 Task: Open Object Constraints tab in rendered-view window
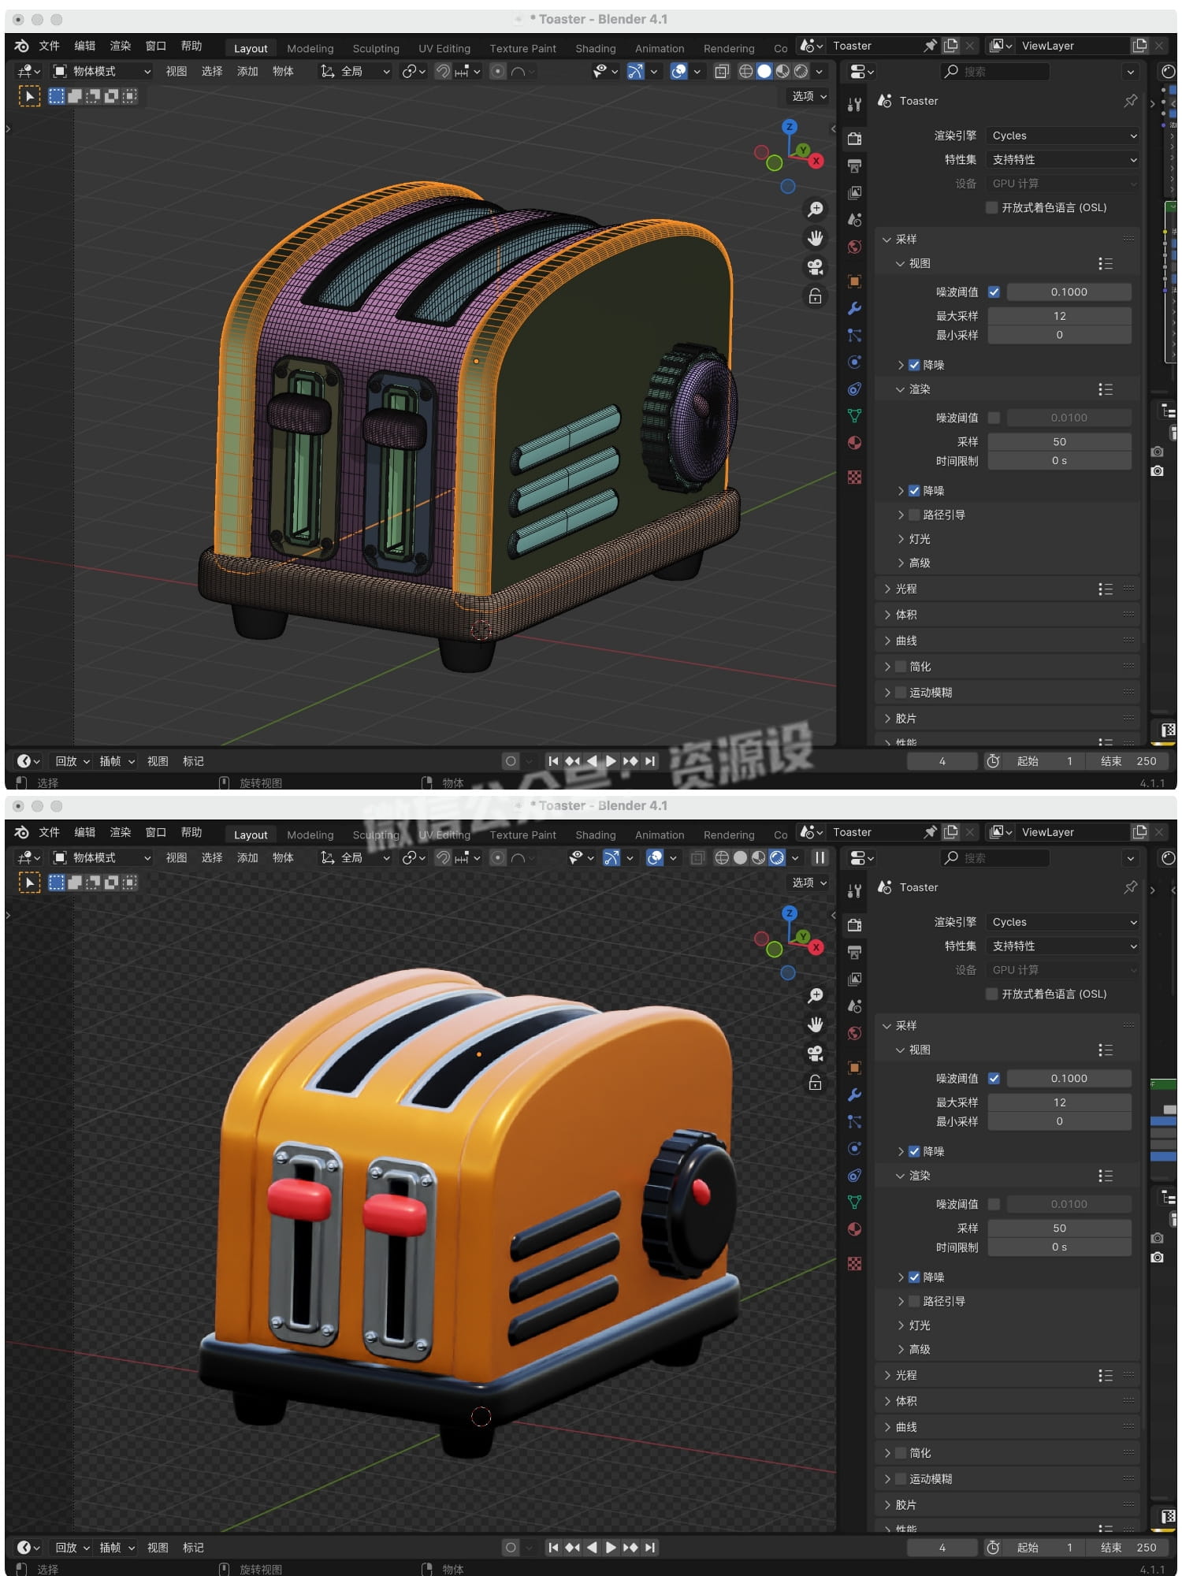tap(854, 1175)
